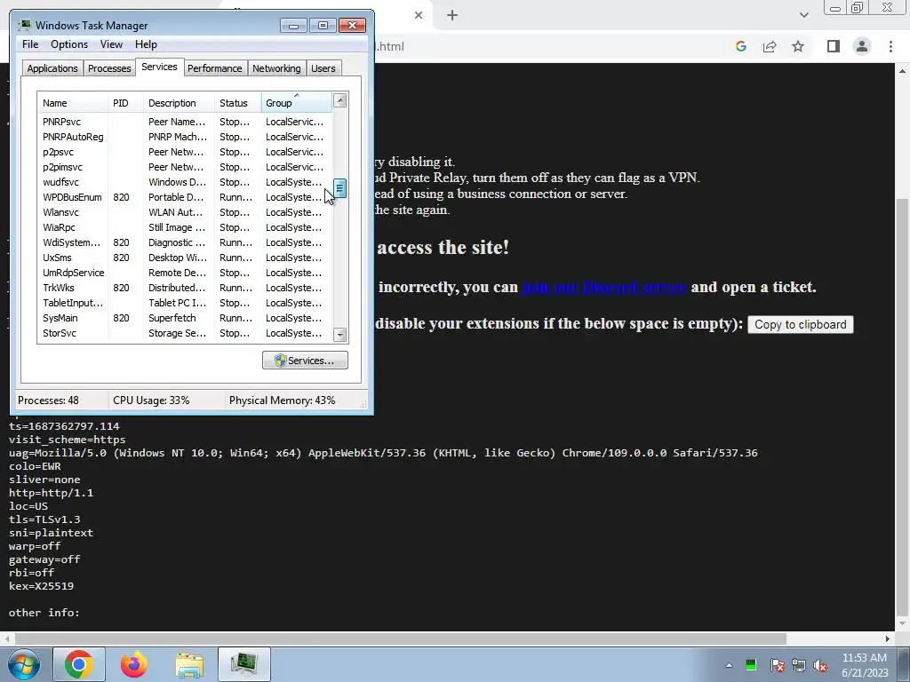Click the Chrome horizontal scrollbar thumb
The width and height of the screenshot is (910, 682).
(x=401, y=638)
